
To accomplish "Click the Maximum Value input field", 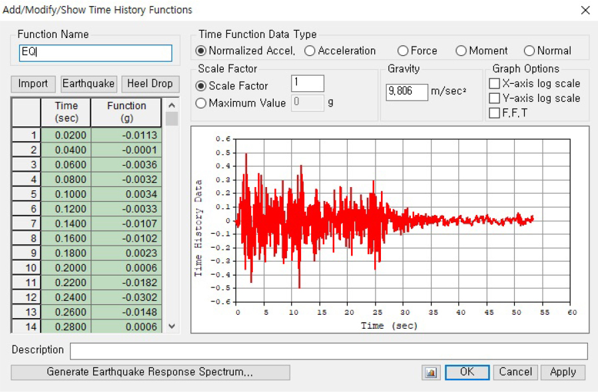I will click(x=308, y=102).
